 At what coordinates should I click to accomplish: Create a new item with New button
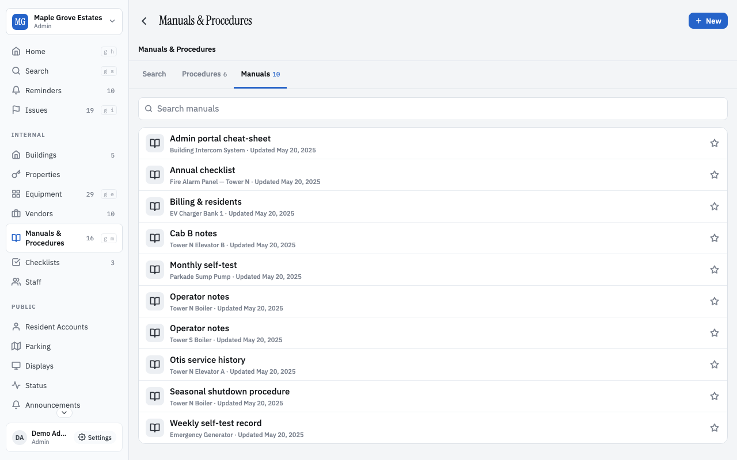point(708,21)
